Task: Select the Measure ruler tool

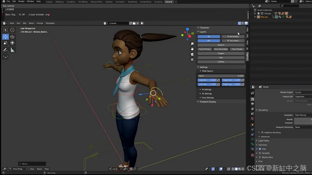Action: [12, 50]
